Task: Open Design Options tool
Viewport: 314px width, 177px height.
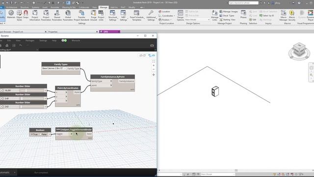Action: [180, 15]
